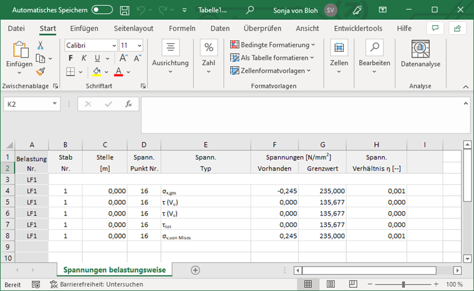Switch to the Überprüfen tab
Viewport: 474px width, 291px height.
(x=263, y=29)
